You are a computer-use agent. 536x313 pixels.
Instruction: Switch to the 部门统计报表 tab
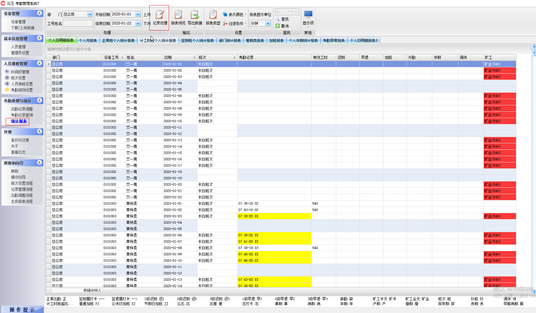tap(230, 40)
